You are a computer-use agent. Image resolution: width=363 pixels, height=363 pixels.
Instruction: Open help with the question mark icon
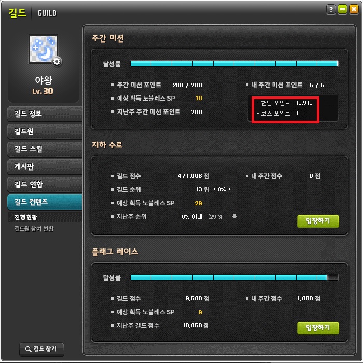[331, 9]
